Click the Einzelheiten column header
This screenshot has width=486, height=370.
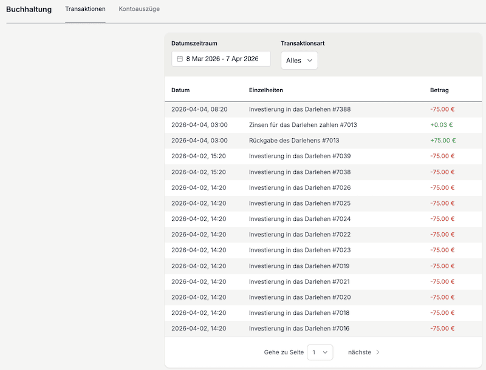(266, 90)
